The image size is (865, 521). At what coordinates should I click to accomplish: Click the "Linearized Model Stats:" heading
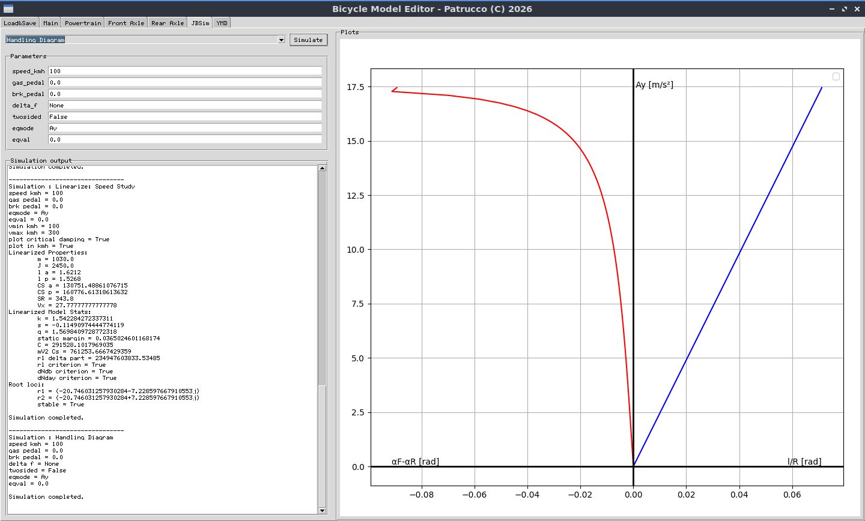(x=50, y=312)
